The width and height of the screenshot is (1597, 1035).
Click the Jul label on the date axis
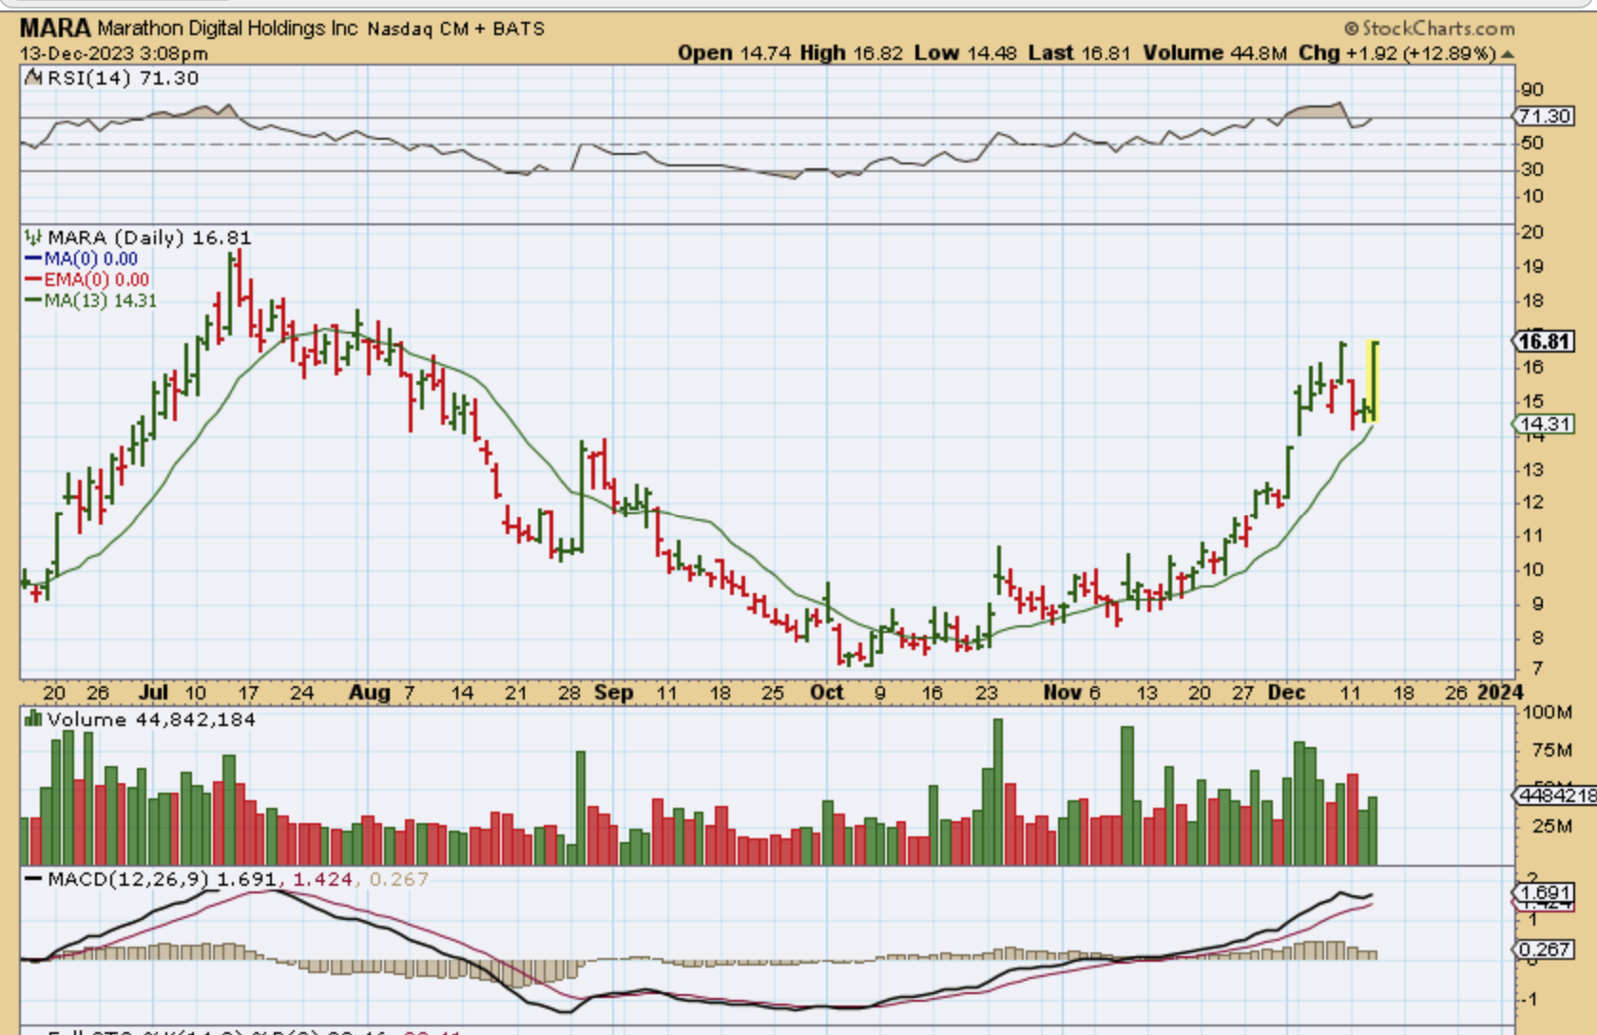click(x=152, y=693)
